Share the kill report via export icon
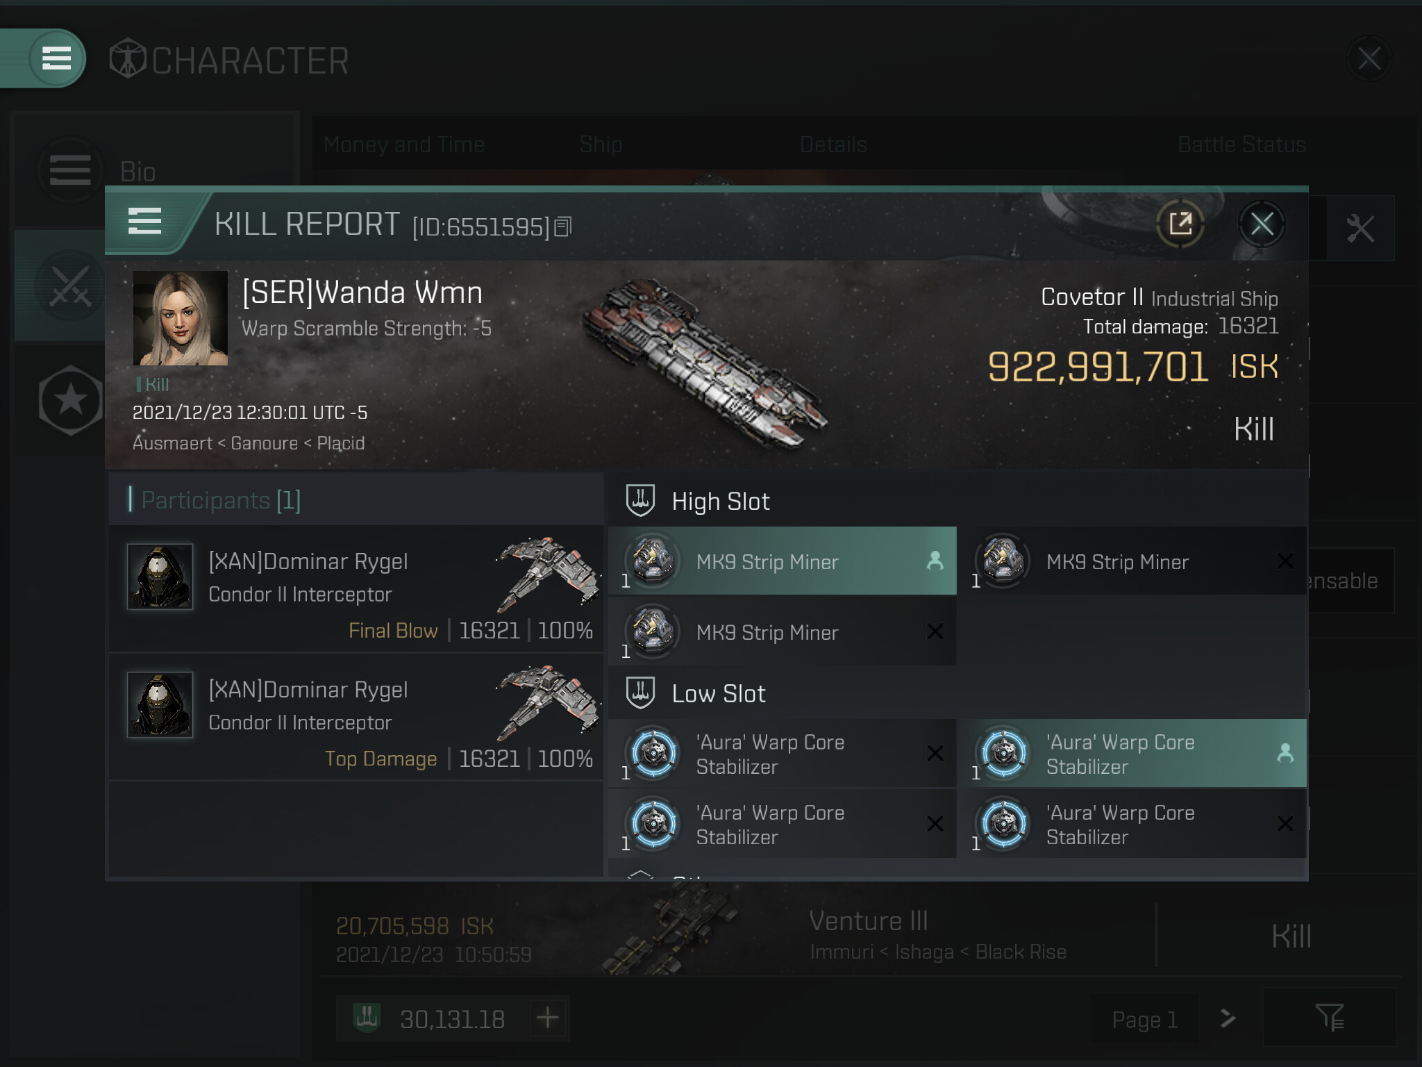Viewport: 1422px width, 1067px height. point(1180,224)
